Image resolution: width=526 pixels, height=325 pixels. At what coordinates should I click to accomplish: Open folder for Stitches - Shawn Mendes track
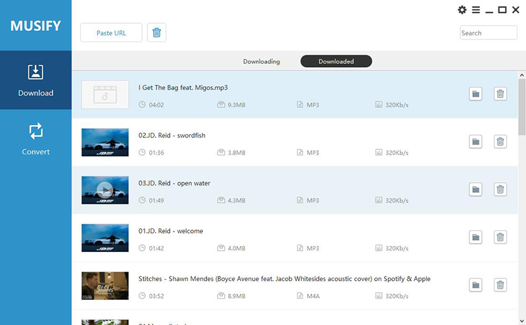tap(475, 285)
